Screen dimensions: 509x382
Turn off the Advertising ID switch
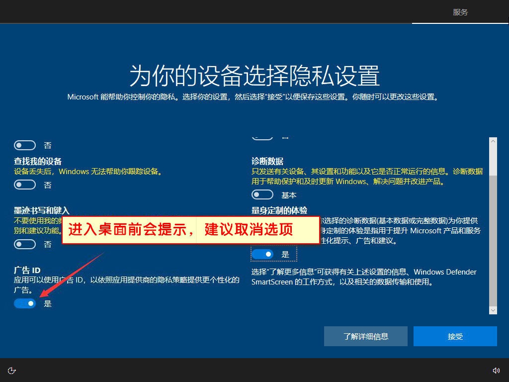[x=25, y=303]
